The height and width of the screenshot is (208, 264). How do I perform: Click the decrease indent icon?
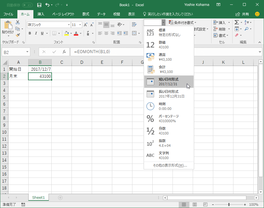[x=120, y=33]
